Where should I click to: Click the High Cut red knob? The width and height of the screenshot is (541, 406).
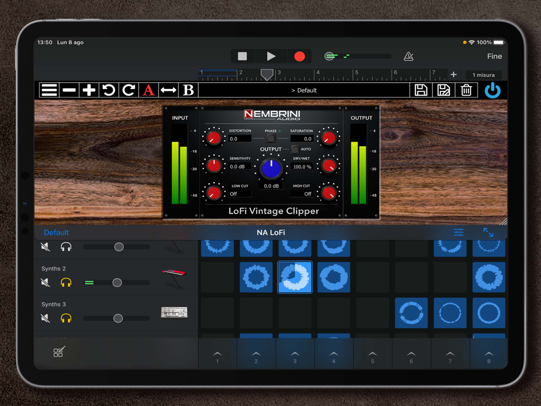pos(328,193)
